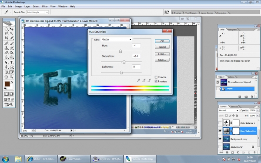
Task: Click the delete layer trash icon
Action: click(254, 152)
